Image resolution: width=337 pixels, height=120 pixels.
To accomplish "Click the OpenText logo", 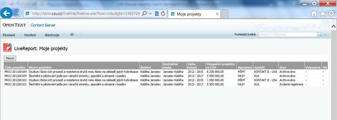I will pos(14,25).
